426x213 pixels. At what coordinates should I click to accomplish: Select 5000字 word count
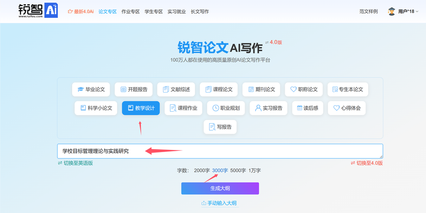(238, 170)
